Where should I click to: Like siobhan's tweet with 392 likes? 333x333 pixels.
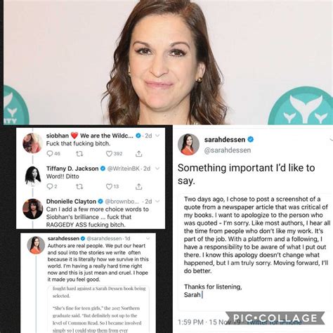click(109, 154)
